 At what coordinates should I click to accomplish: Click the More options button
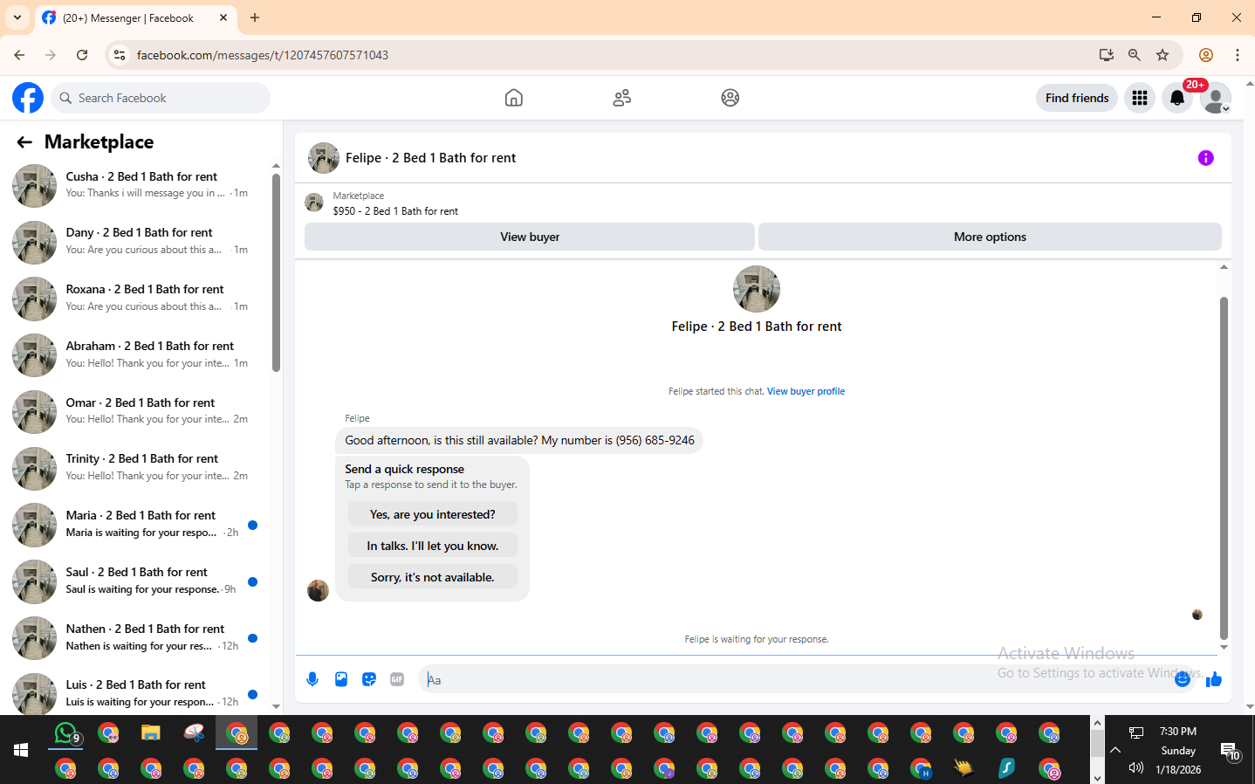[x=990, y=237]
